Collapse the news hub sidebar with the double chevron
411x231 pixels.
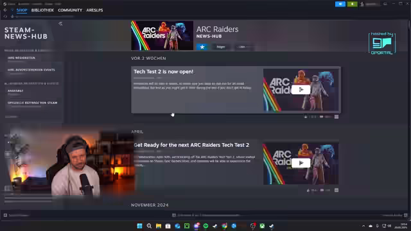click(x=60, y=24)
